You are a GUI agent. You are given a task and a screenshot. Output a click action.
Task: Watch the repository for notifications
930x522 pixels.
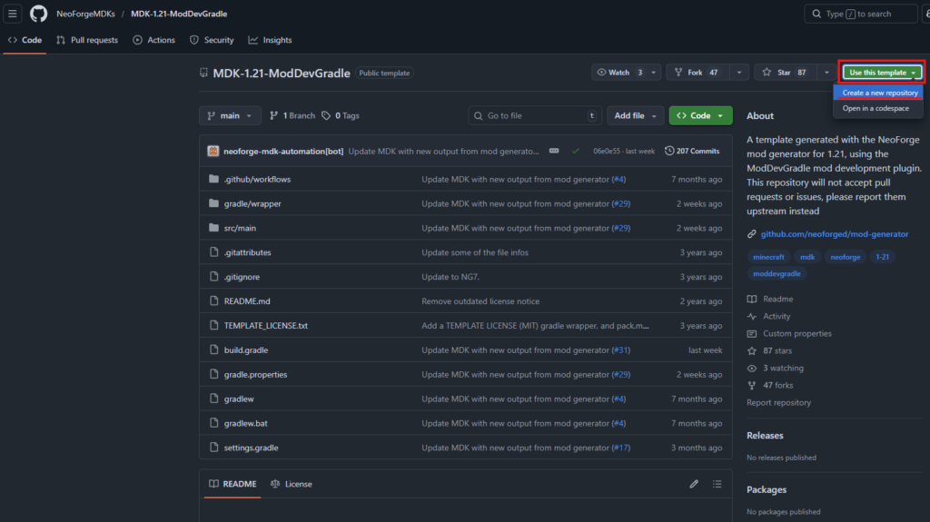pyautogui.click(x=618, y=73)
